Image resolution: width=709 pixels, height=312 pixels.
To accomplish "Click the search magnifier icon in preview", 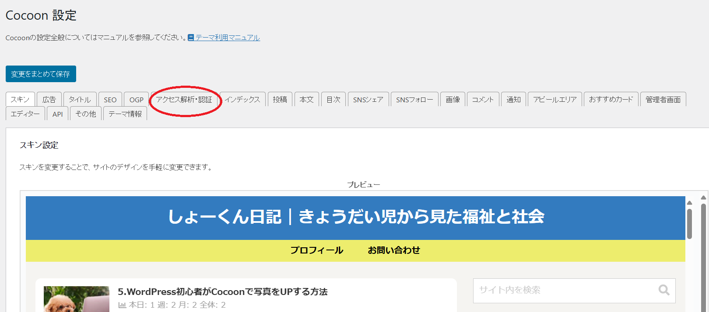I will 663,290.
